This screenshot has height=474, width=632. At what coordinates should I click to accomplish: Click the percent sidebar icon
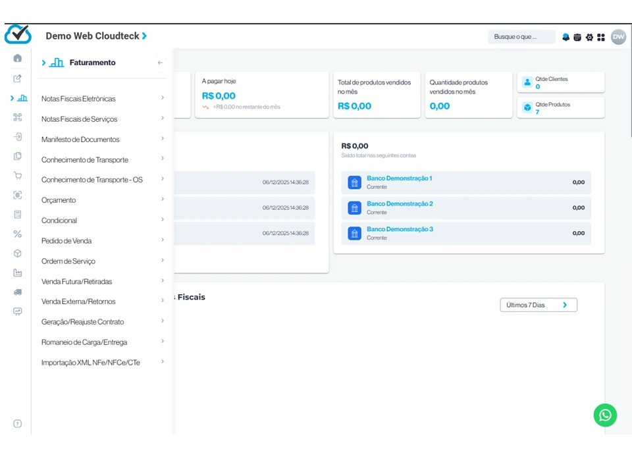click(18, 234)
